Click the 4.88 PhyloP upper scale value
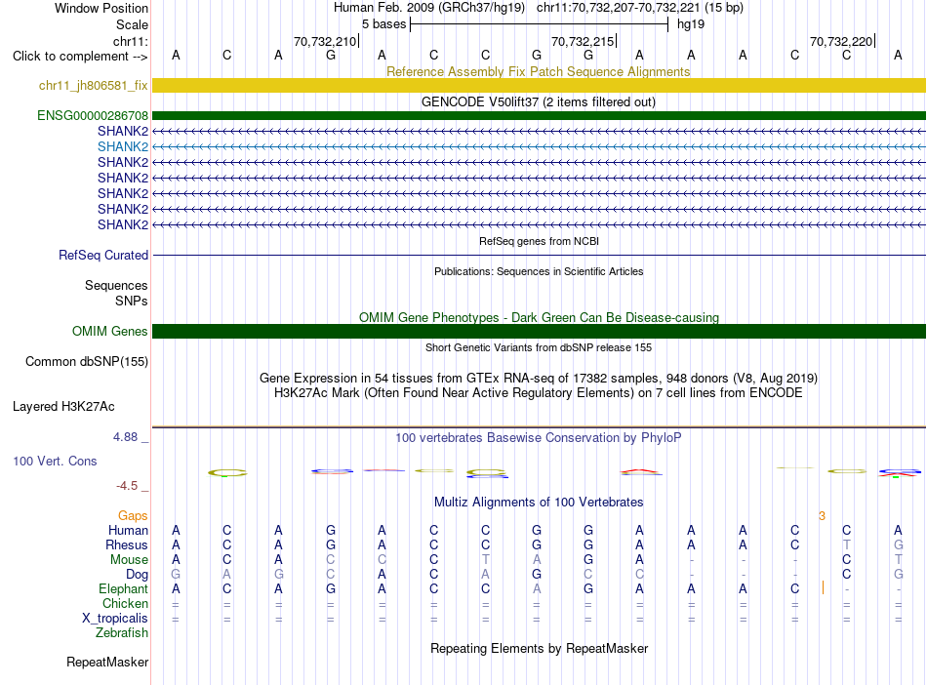The height and width of the screenshot is (685, 927). pyautogui.click(x=125, y=437)
